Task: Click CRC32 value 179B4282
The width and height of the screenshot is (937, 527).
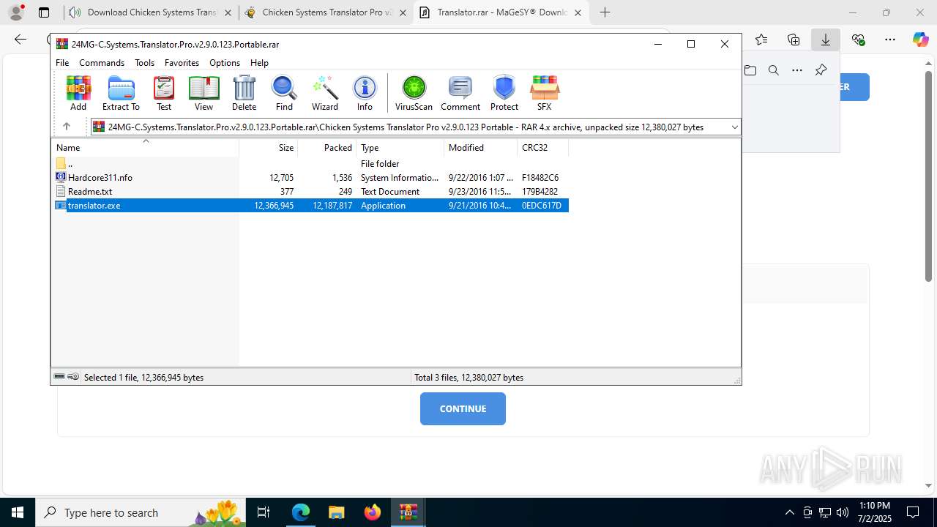Action: pos(540,191)
